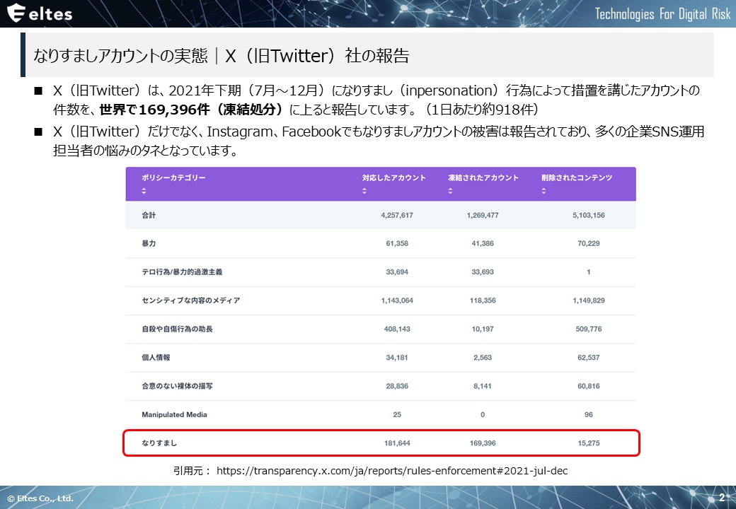
Task: Click violence removed content 70,229
Action: coord(589,243)
